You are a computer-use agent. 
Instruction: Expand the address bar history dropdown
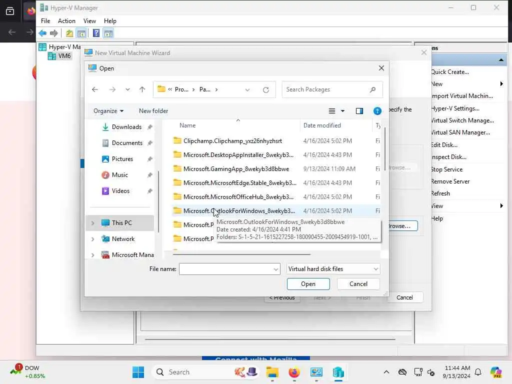pos(247,90)
